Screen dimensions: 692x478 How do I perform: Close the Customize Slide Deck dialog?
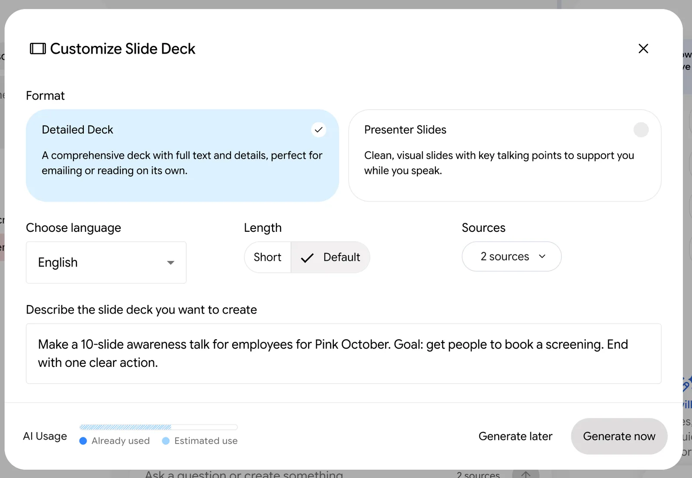[x=643, y=48]
